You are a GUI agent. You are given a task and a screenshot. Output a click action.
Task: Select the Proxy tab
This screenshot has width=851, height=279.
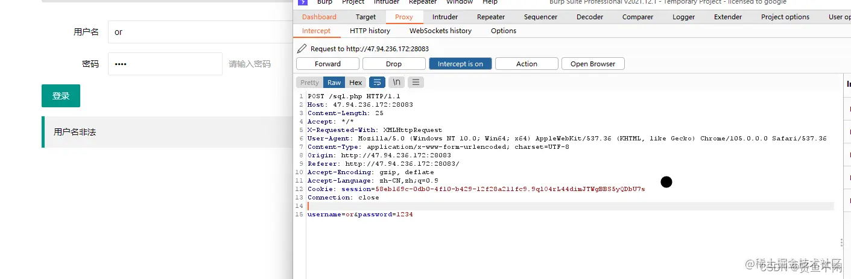(x=404, y=17)
